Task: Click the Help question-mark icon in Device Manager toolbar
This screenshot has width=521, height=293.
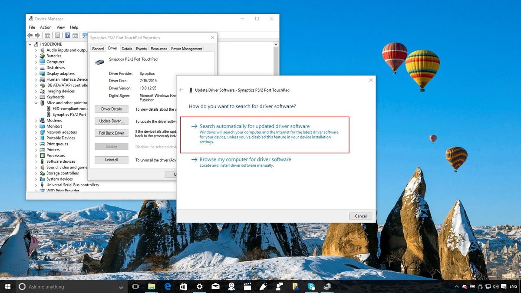Action: (x=67, y=35)
